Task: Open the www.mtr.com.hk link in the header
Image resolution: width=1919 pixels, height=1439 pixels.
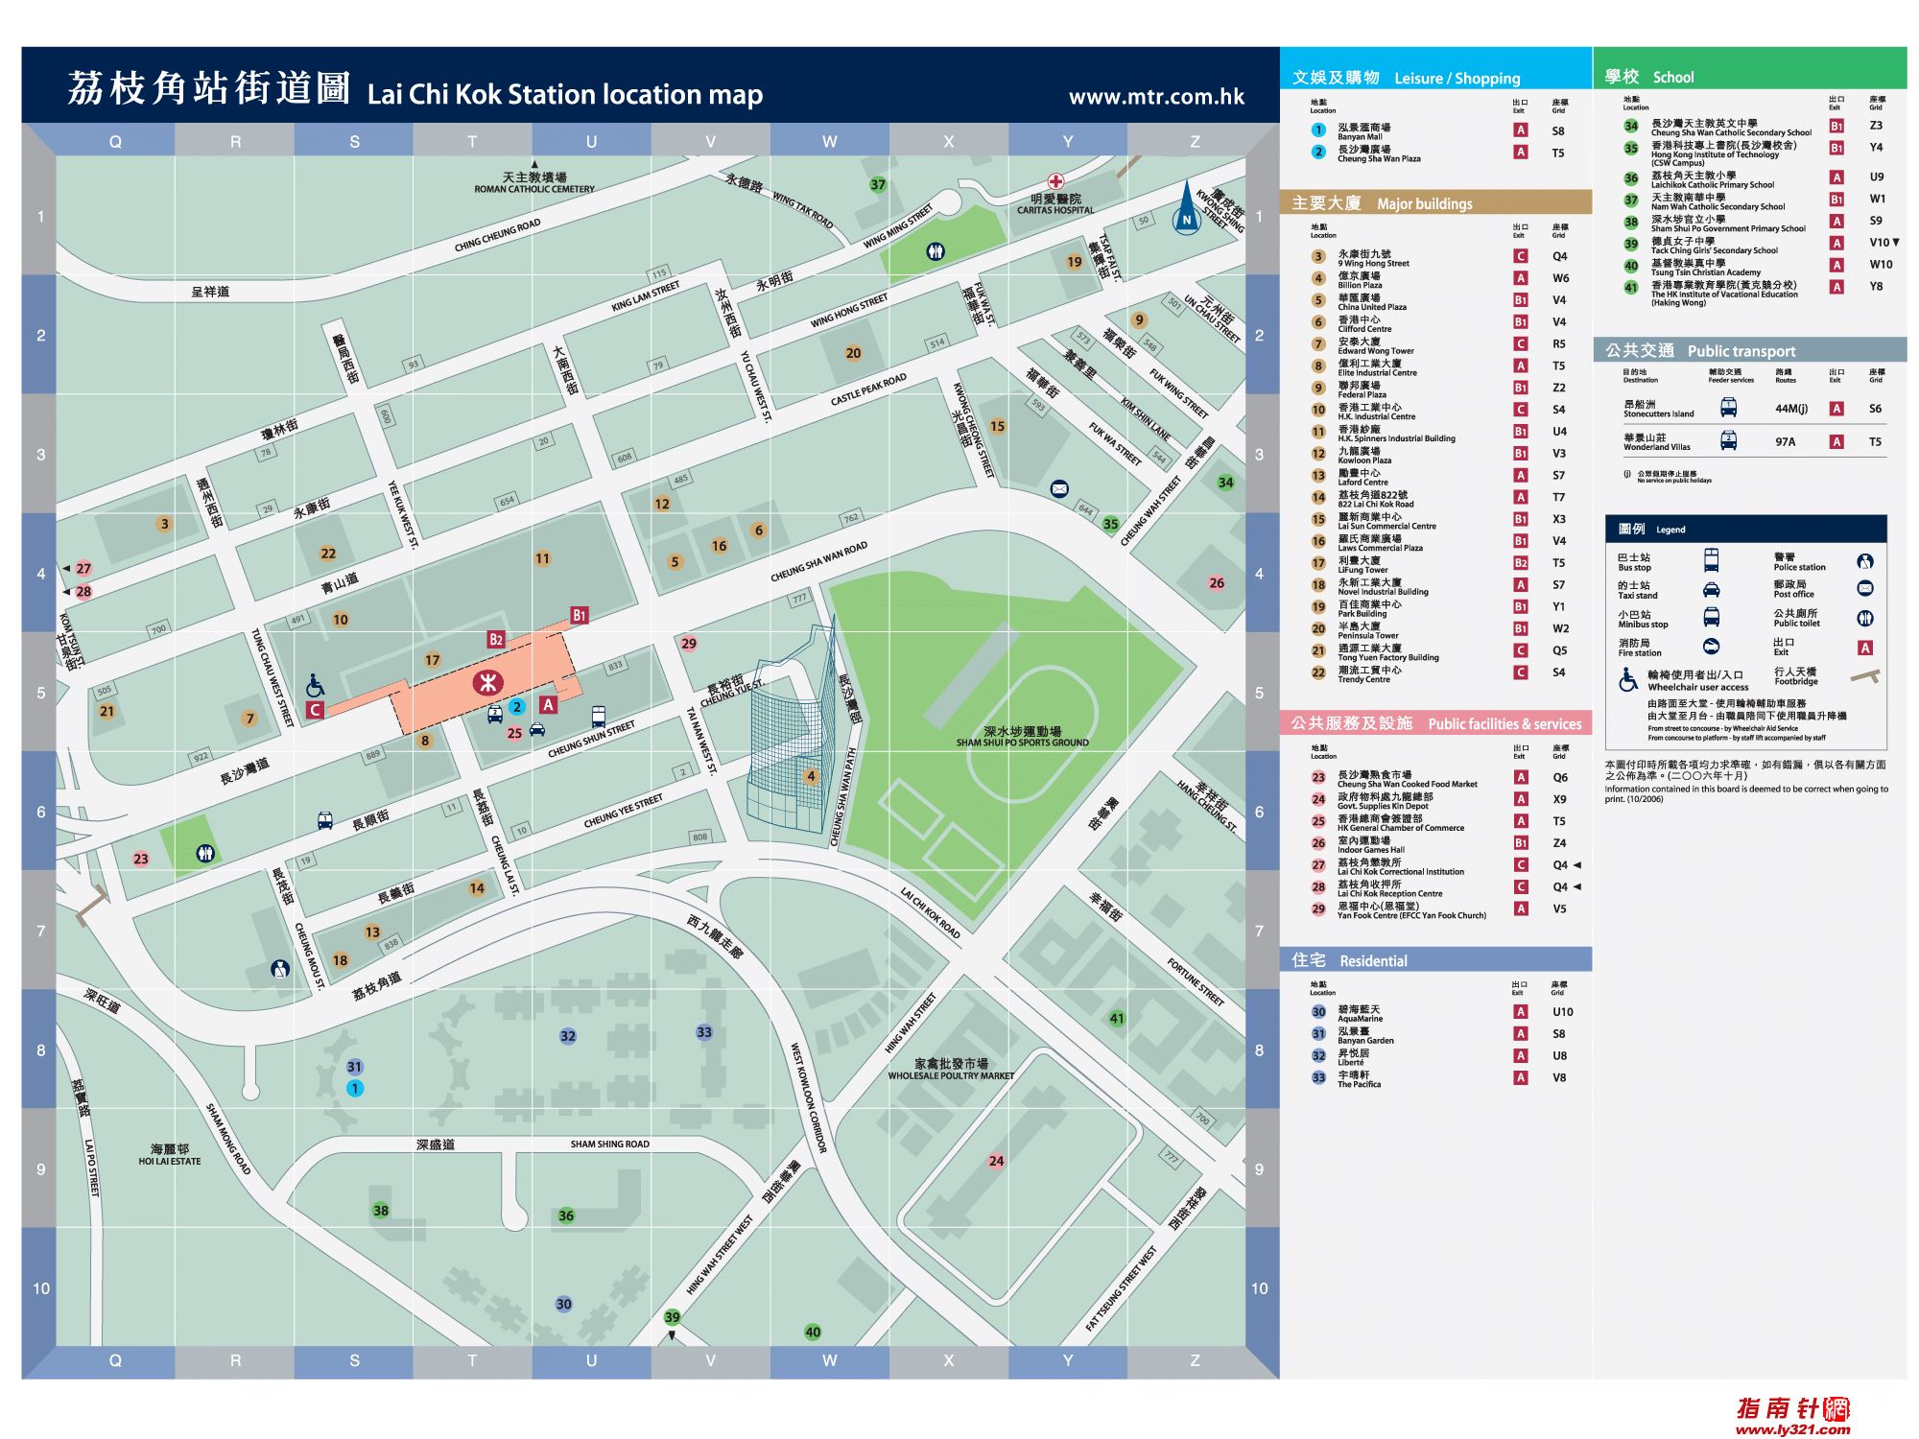Action: click(x=1156, y=96)
